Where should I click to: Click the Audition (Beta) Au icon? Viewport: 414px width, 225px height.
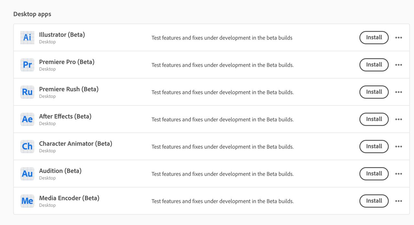click(x=27, y=174)
